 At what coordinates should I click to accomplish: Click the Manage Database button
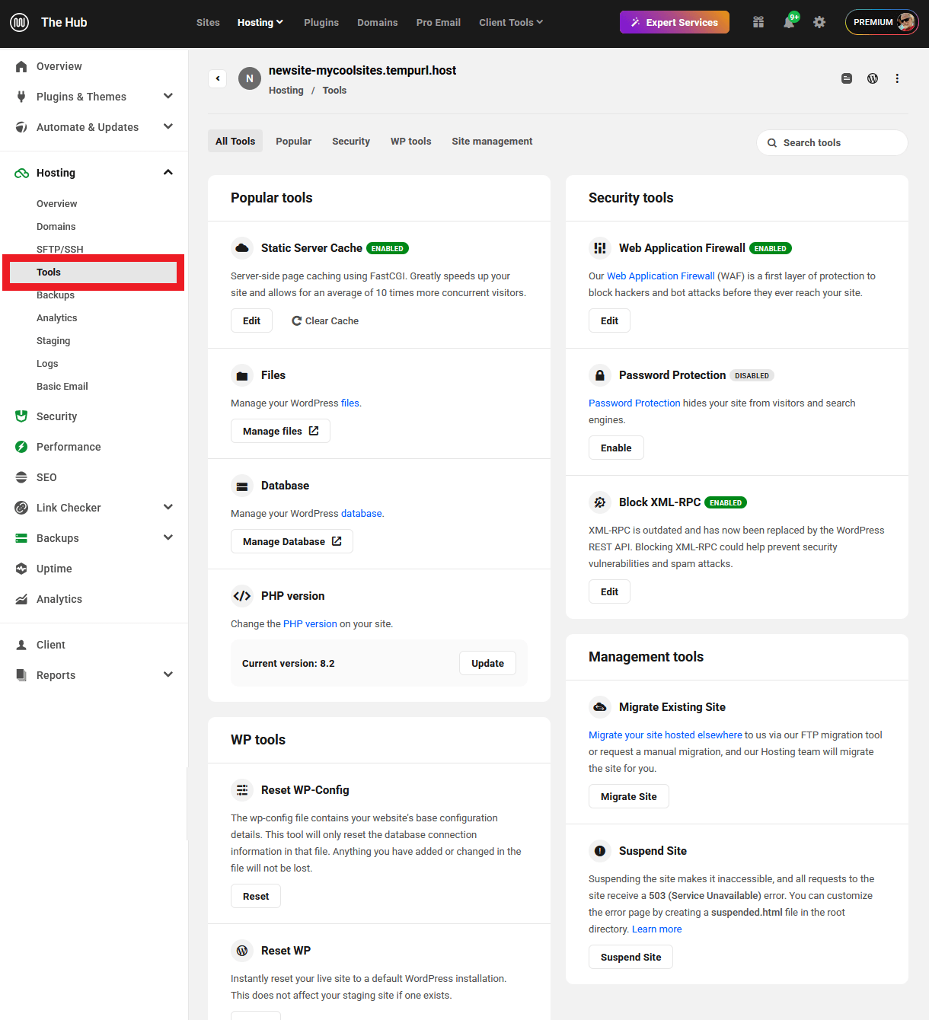coord(292,541)
